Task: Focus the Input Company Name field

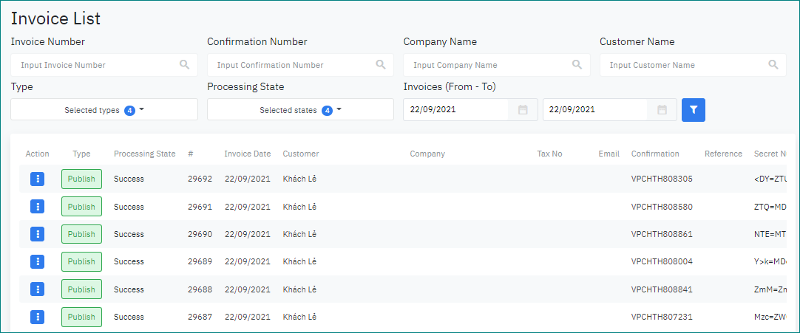Action: (488, 65)
